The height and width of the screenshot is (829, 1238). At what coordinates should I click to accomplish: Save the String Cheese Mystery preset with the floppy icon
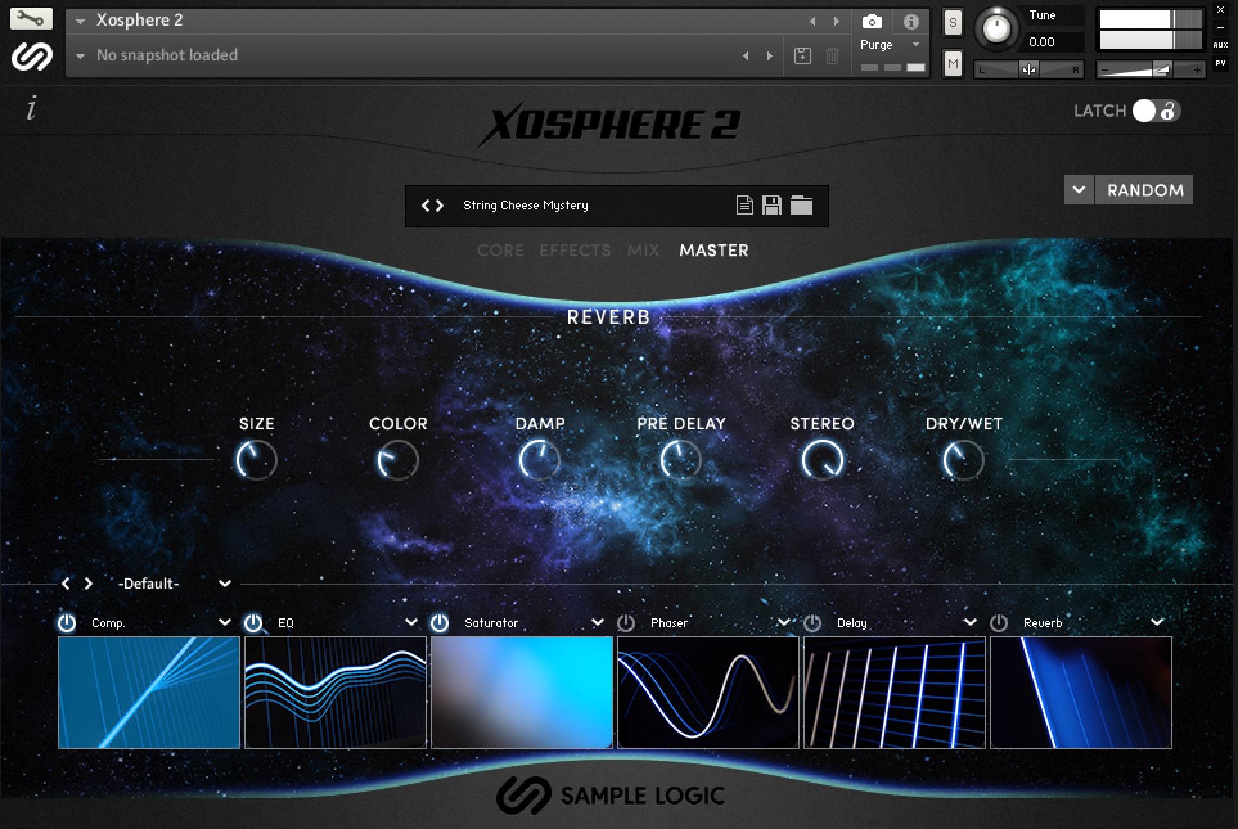point(773,206)
